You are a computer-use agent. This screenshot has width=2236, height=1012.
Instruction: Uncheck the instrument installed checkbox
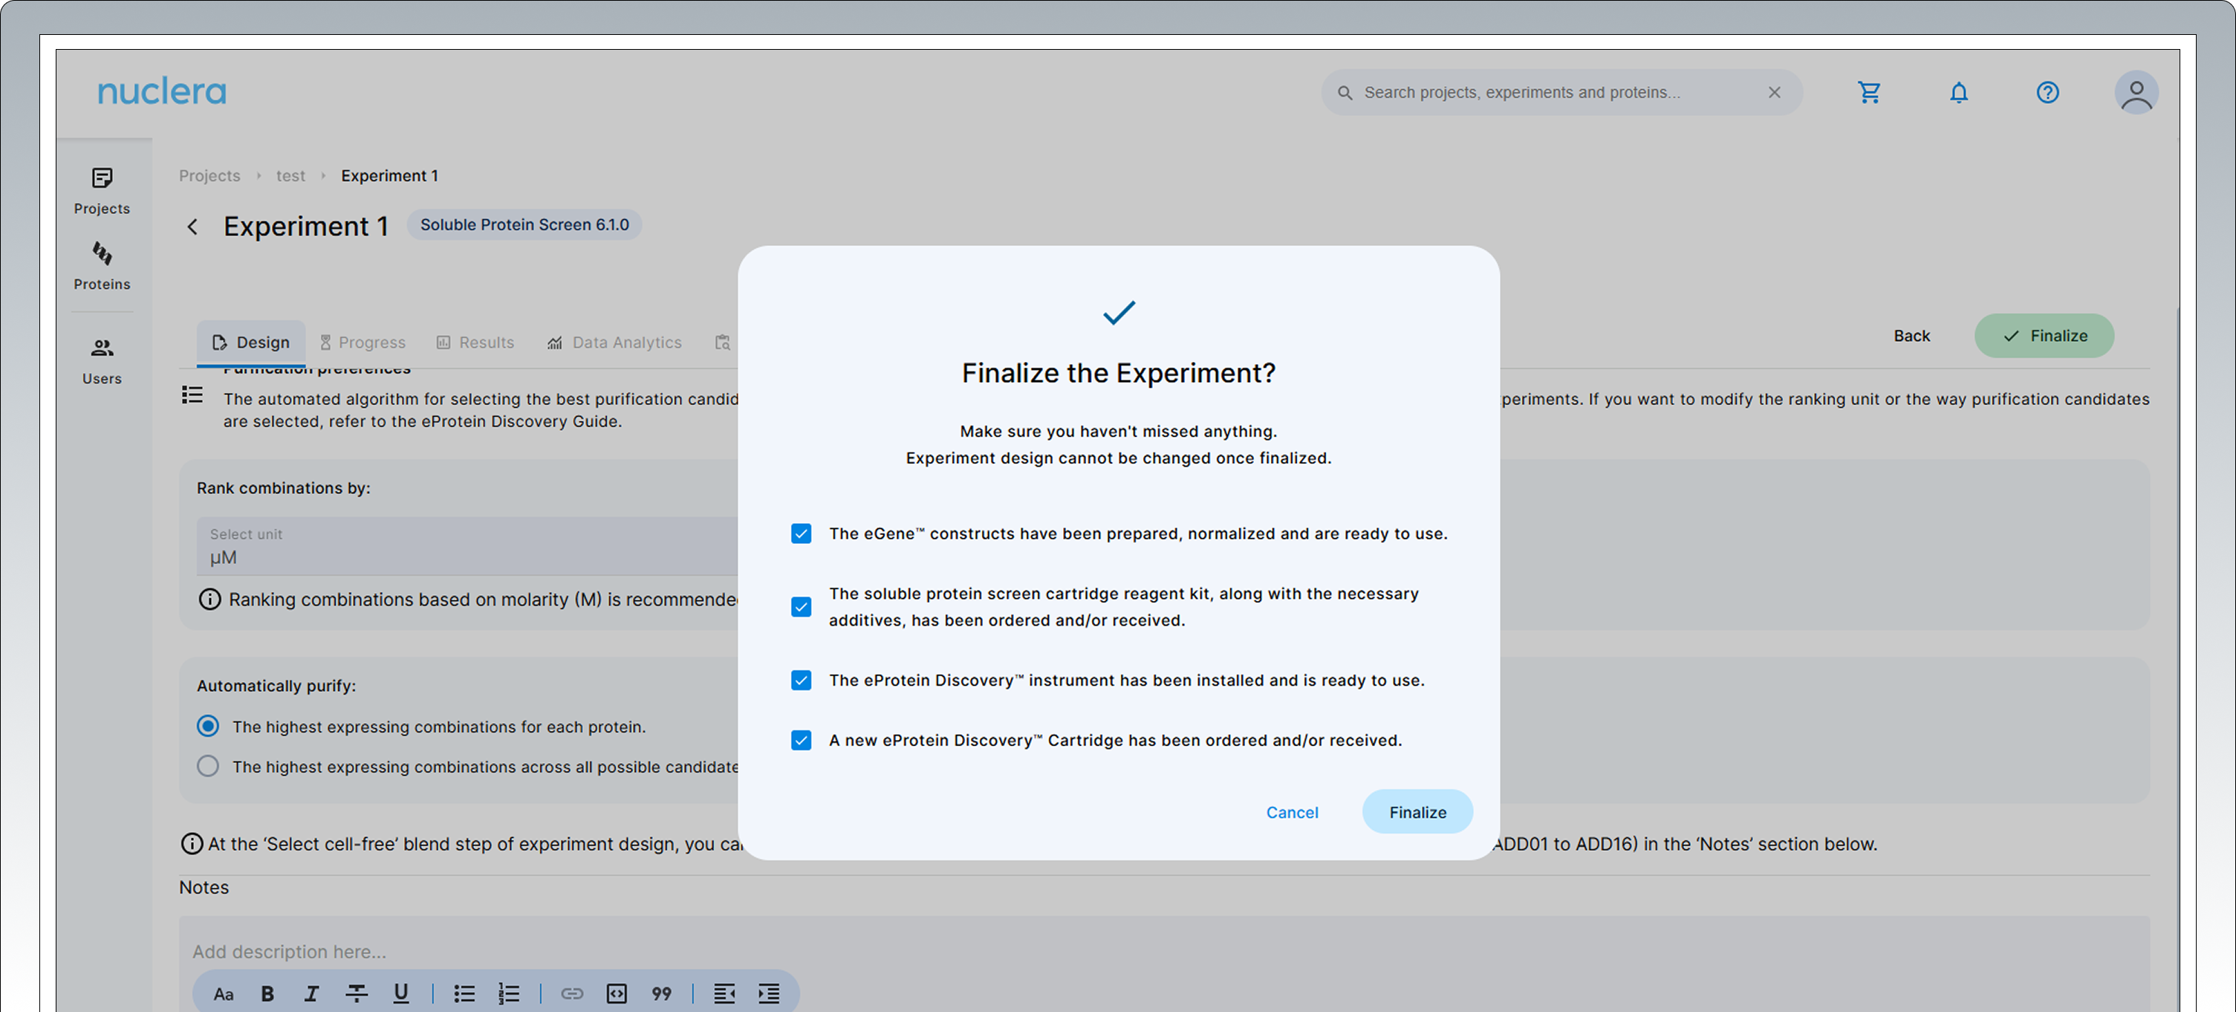[x=800, y=680]
